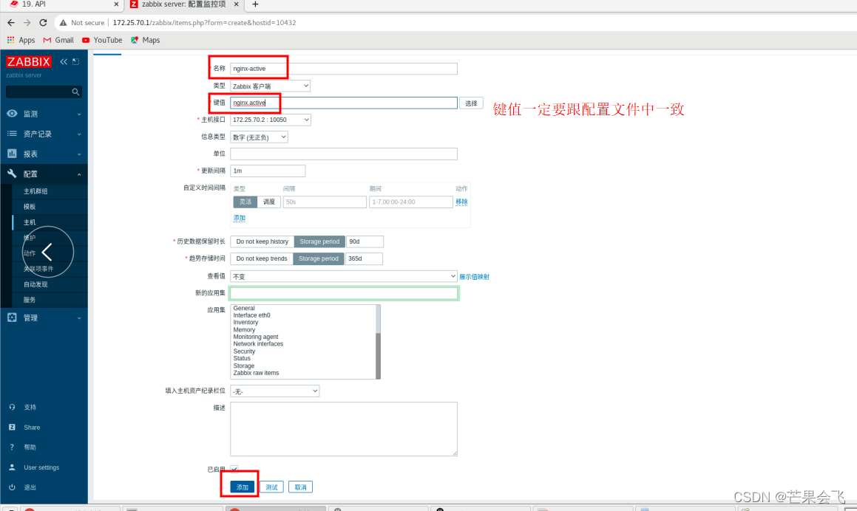Click the 应用集 list scrollbar
Viewport: 857px width, 511px height.
pyautogui.click(x=378, y=342)
